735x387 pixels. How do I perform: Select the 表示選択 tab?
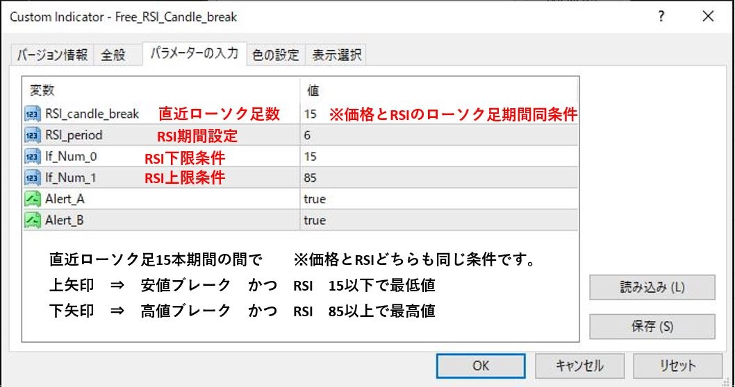click(x=336, y=55)
